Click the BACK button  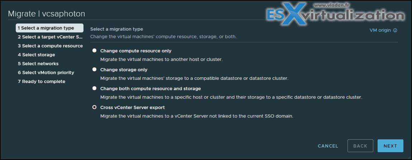(360, 146)
